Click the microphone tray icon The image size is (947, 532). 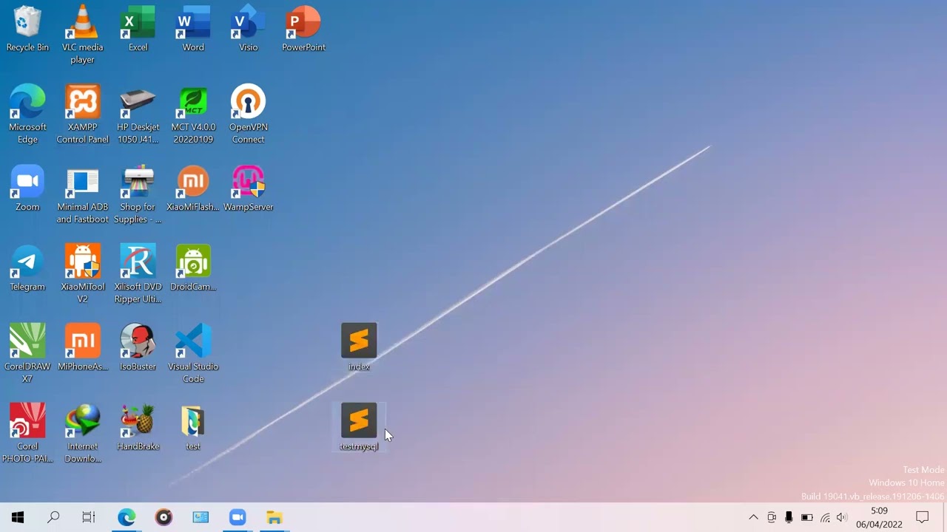pyautogui.click(x=789, y=517)
